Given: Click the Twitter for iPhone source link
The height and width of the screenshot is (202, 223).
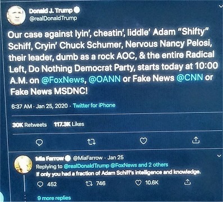Looking at the screenshot, I should 94,105.
